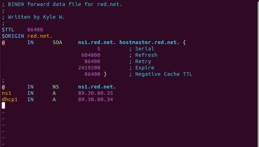
Task: Click the 86400 TTL value after $TTL
Action: click(35, 30)
